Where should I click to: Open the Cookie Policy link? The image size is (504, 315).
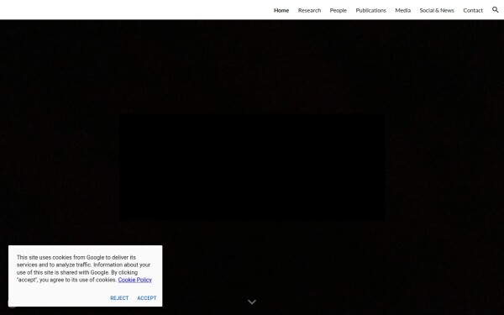[134, 280]
